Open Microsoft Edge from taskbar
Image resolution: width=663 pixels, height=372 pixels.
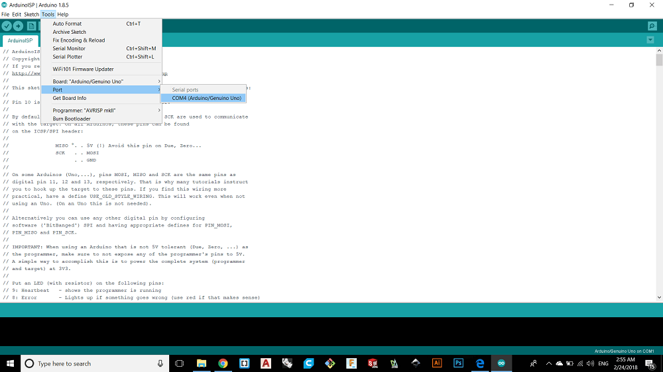480,363
